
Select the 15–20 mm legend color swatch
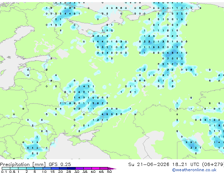pyautogui.click(x=55, y=168)
